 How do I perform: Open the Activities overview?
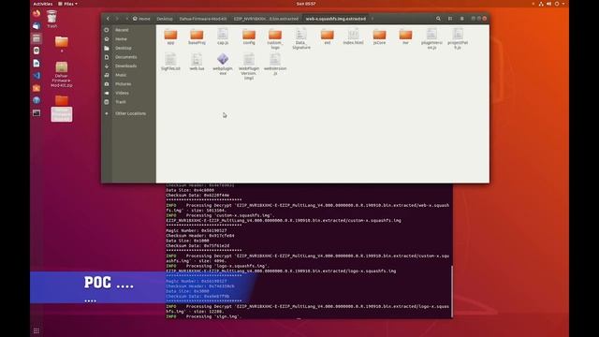42,4
